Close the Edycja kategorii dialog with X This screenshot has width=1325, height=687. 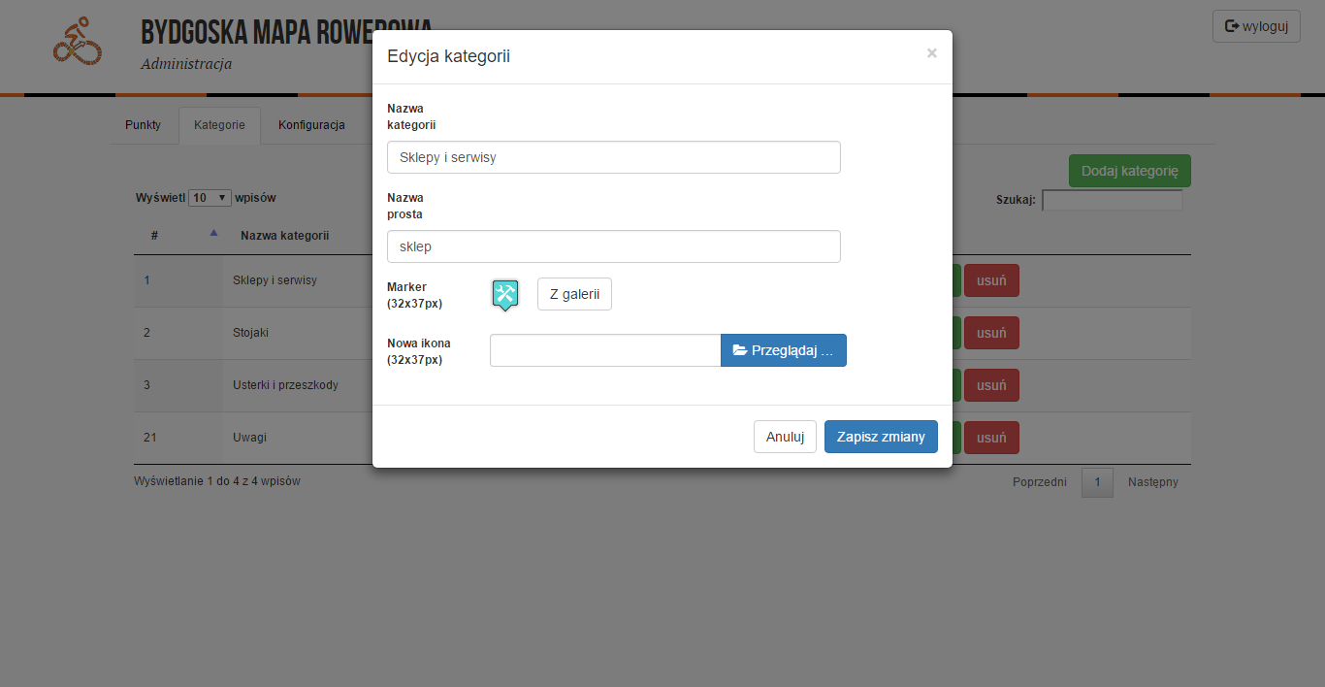pyautogui.click(x=931, y=54)
